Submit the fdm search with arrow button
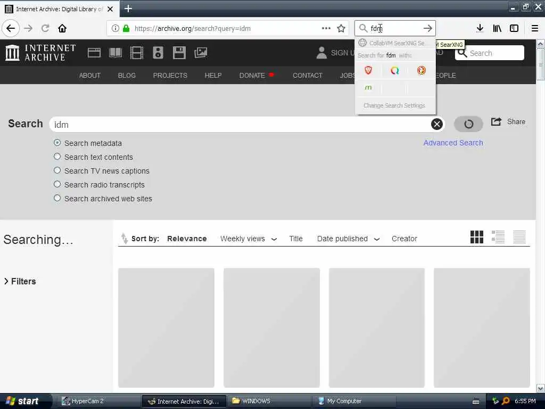The height and width of the screenshot is (409, 545). [428, 28]
